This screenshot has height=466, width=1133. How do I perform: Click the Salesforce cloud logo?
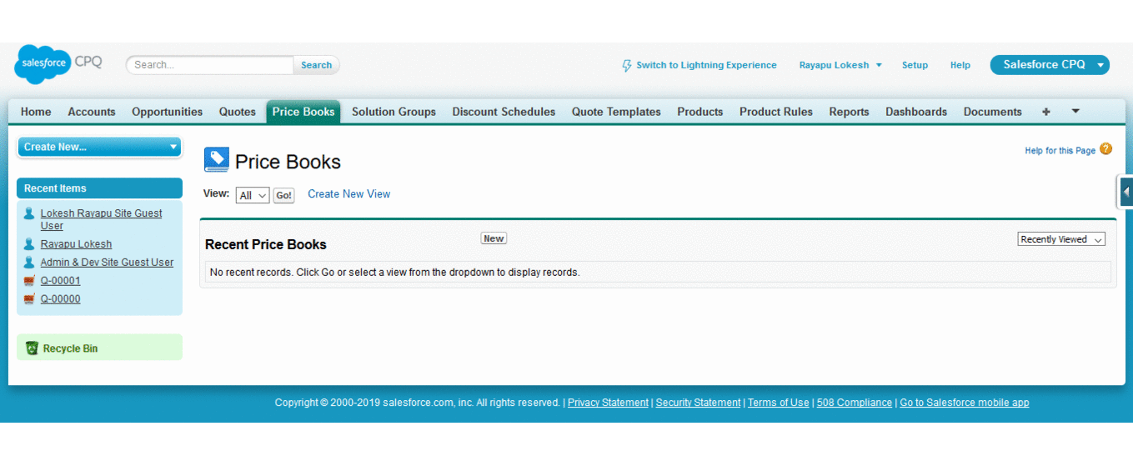pyautogui.click(x=43, y=64)
